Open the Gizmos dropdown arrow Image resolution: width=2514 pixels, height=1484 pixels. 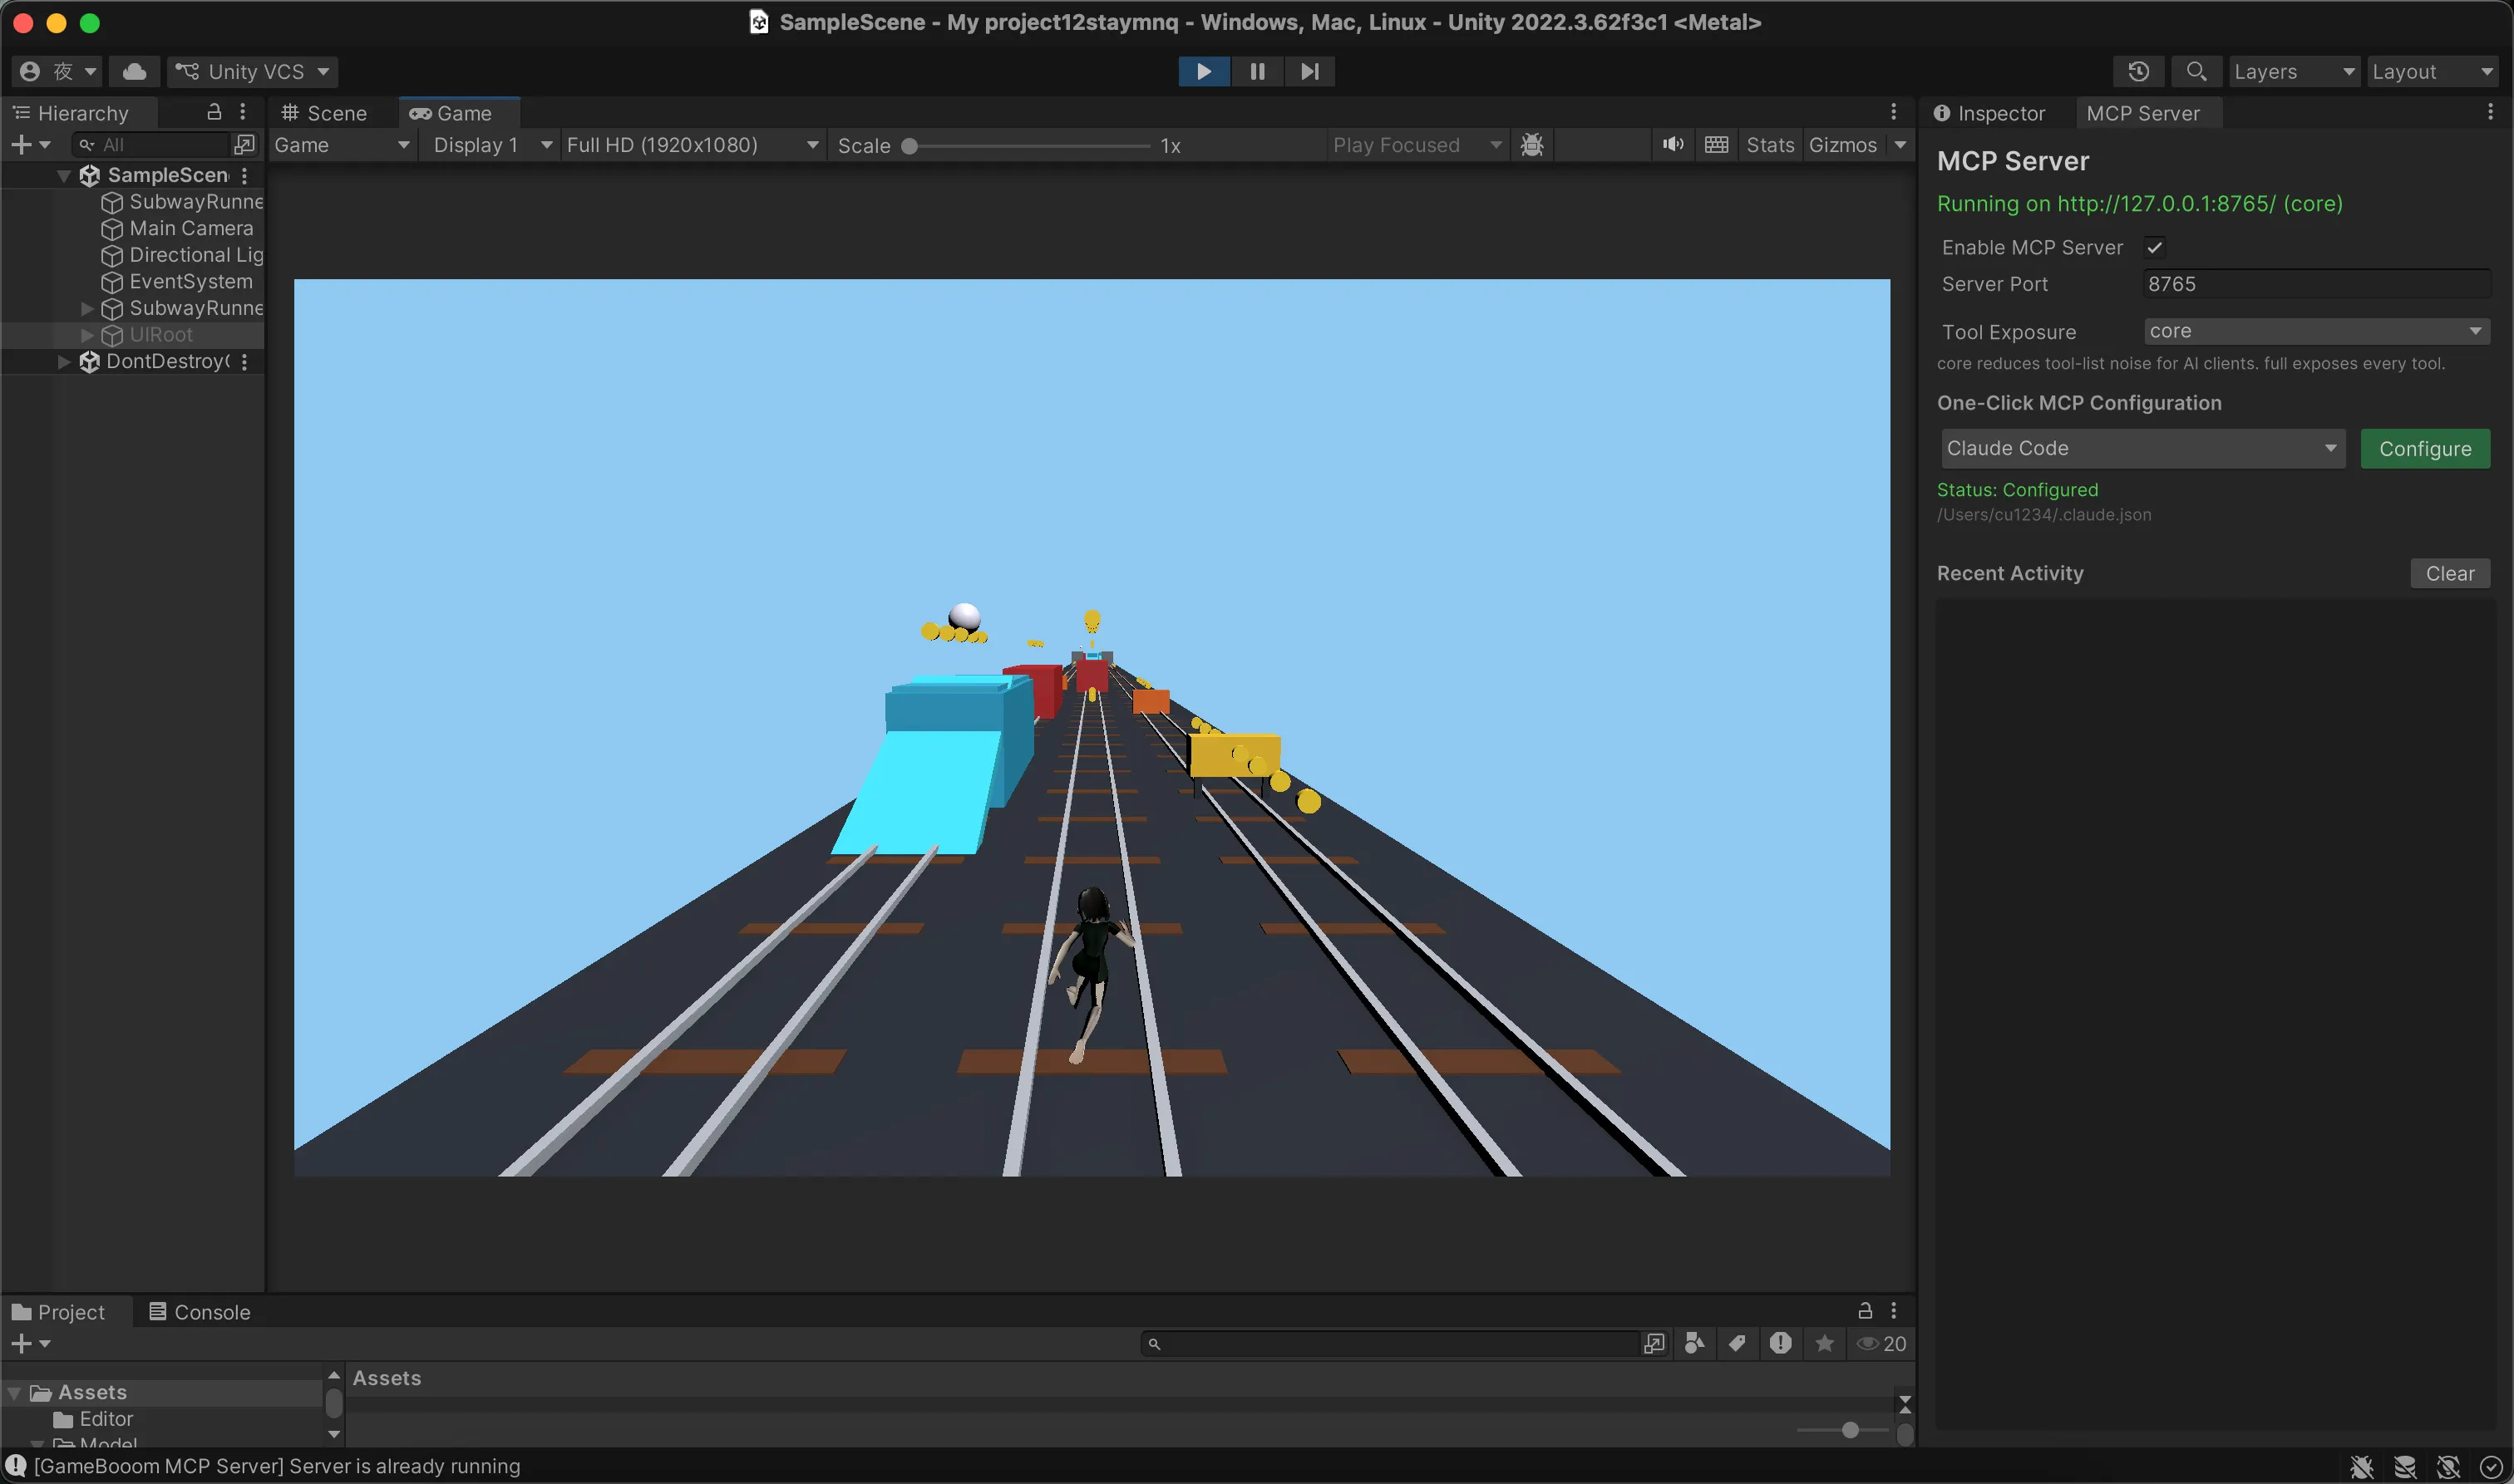click(1900, 145)
